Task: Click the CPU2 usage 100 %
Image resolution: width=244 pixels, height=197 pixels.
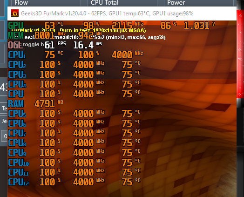Action: 50,65
